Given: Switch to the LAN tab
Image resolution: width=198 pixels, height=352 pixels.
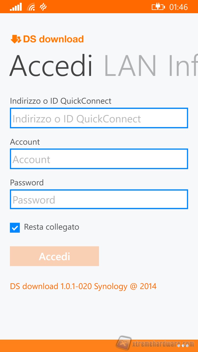Looking at the screenshot, I should pyautogui.click(x=130, y=66).
